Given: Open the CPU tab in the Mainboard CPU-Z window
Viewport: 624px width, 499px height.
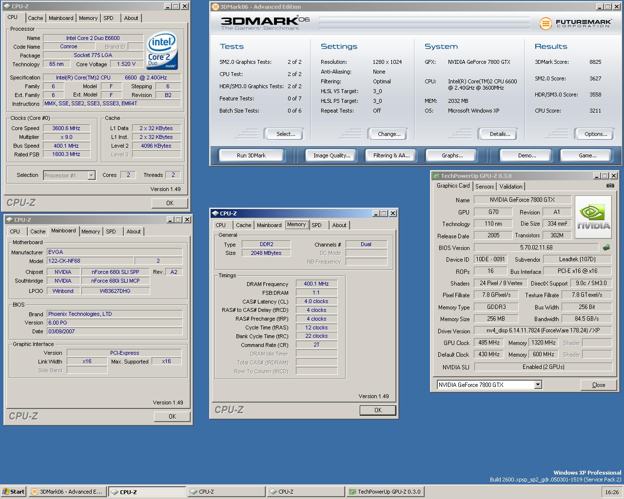Looking at the screenshot, I should point(15,231).
